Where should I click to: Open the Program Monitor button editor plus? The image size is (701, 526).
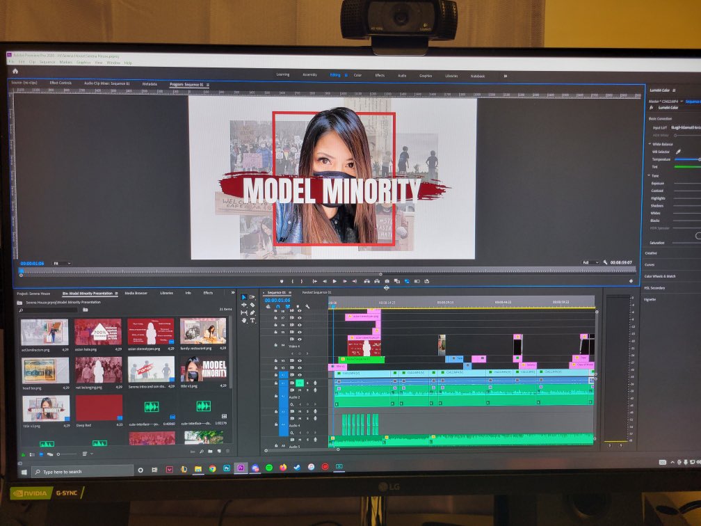point(631,281)
